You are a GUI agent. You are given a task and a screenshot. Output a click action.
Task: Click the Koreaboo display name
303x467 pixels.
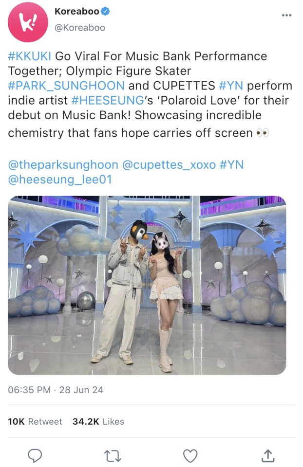(x=77, y=11)
